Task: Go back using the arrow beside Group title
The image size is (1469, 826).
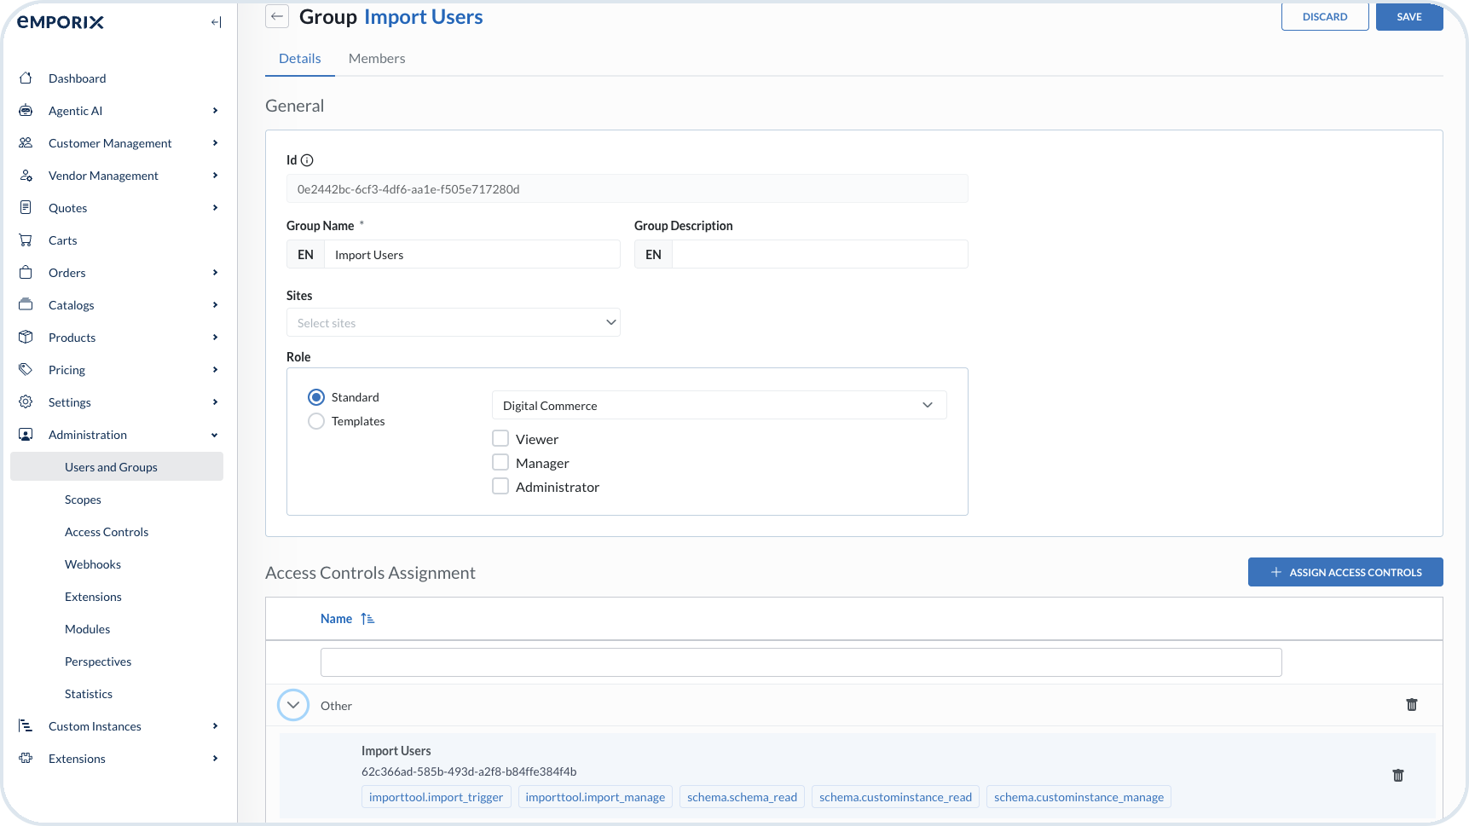Action: coord(277,16)
